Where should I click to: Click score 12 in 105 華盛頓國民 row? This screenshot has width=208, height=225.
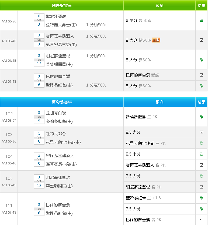pos(39,186)
